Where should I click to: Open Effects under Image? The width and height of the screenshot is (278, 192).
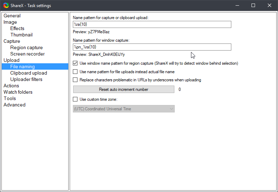tap(17, 29)
